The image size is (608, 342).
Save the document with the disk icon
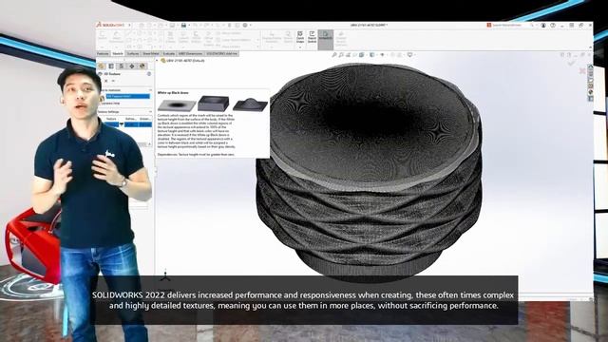(183, 26)
